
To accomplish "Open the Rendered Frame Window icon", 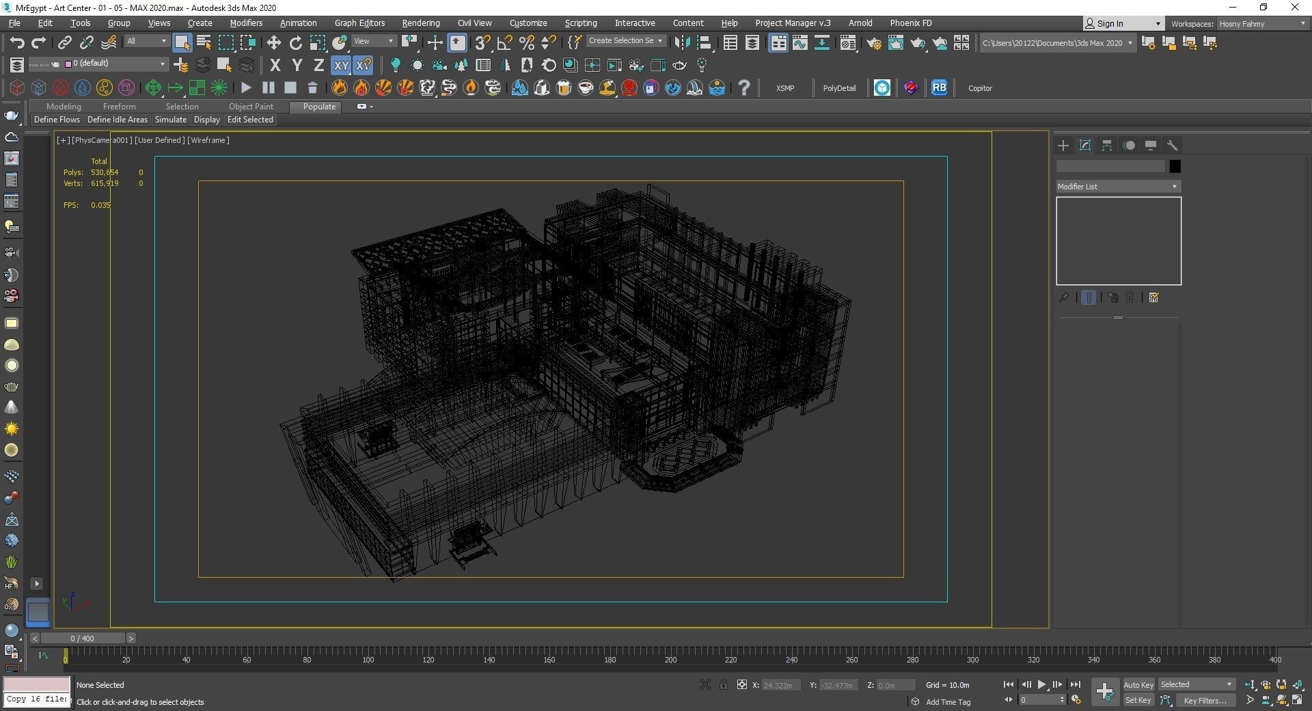I will [x=895, y=43].
